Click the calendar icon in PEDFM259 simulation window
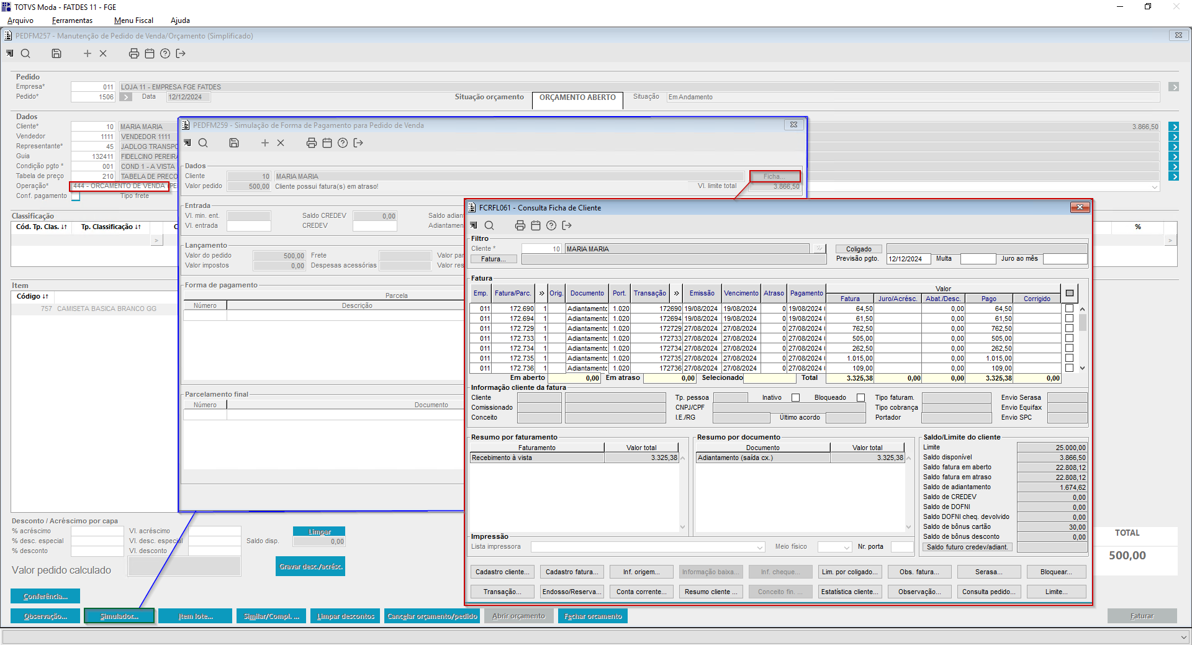The height and width of the screenshot is (645, 1192). pyautogui.click(x=327, y=143)
